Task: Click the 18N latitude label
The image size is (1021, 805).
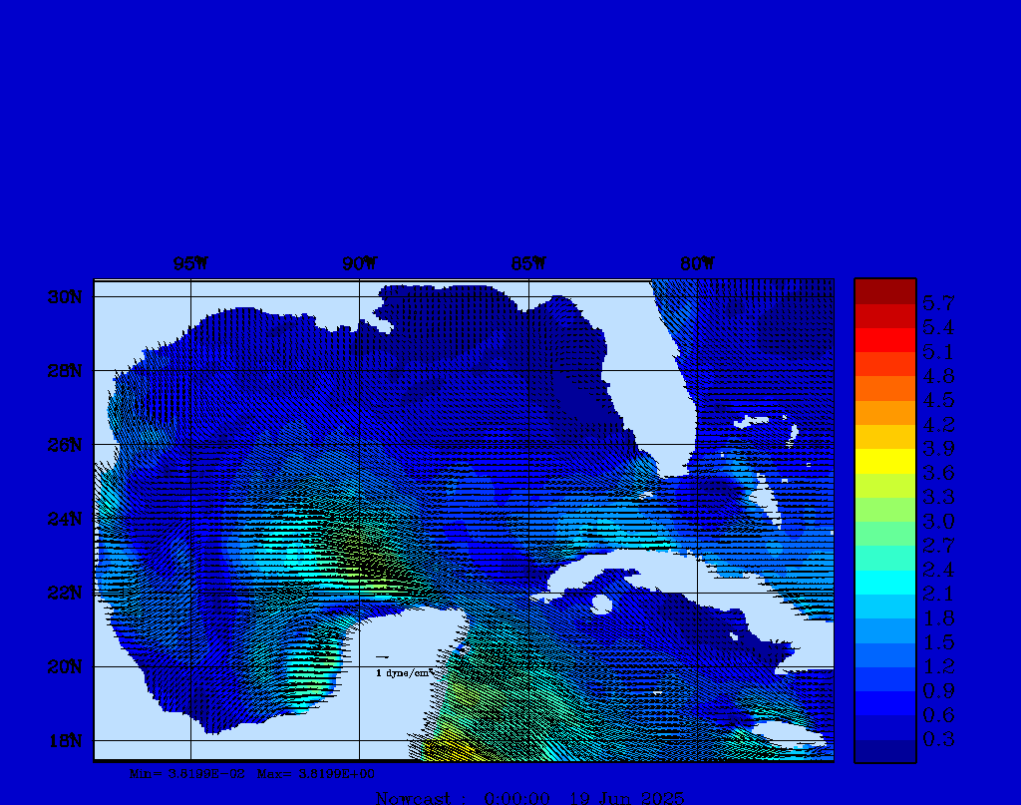Action: pyautogui.click(x=64, y=740)
